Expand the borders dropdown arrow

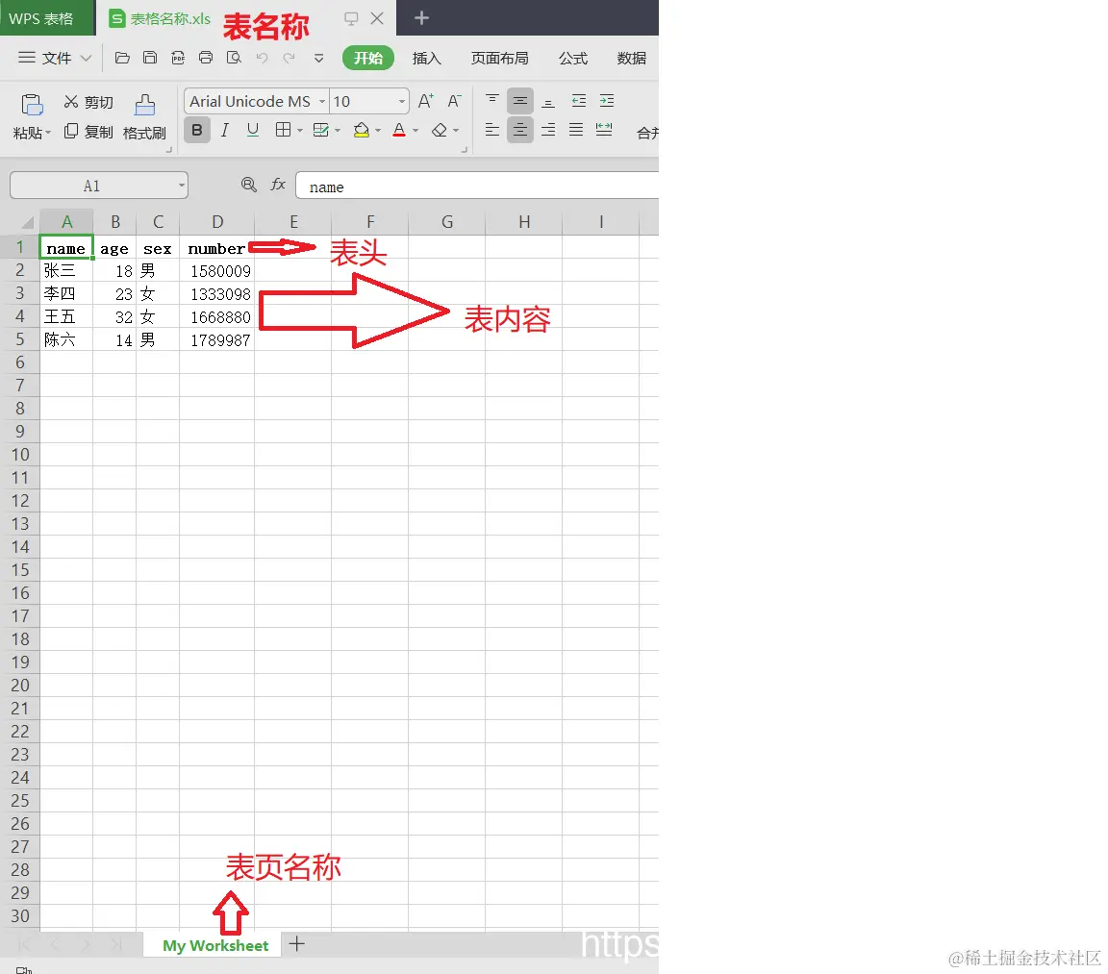(x=300, y=131)
